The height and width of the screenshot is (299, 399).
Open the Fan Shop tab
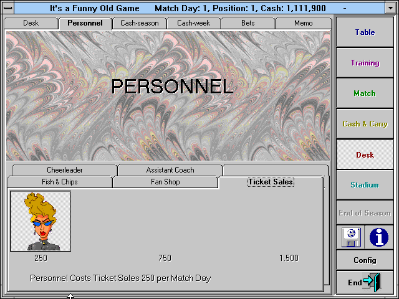click(x=165, y=182)
